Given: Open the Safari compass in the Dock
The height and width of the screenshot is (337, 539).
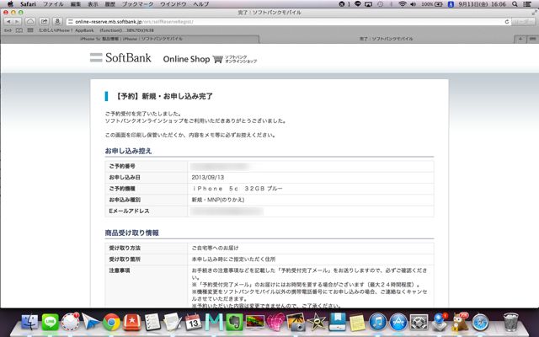Looking at the screenshot, I should [x=480, y=323].
